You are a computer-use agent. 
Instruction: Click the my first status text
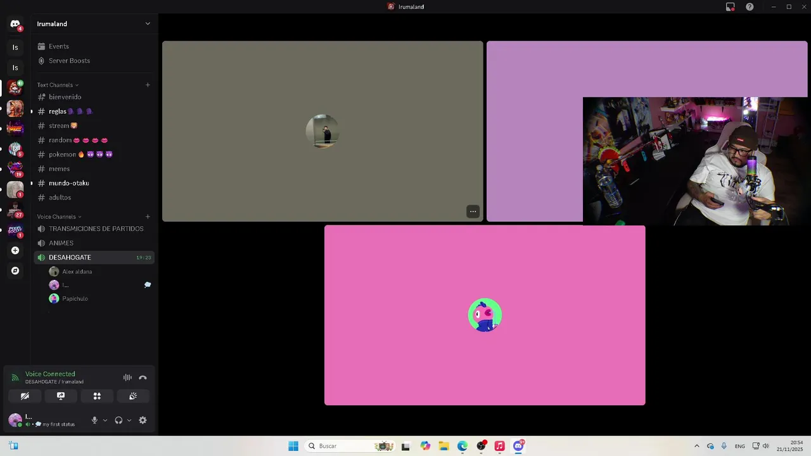tap(59, 424)
